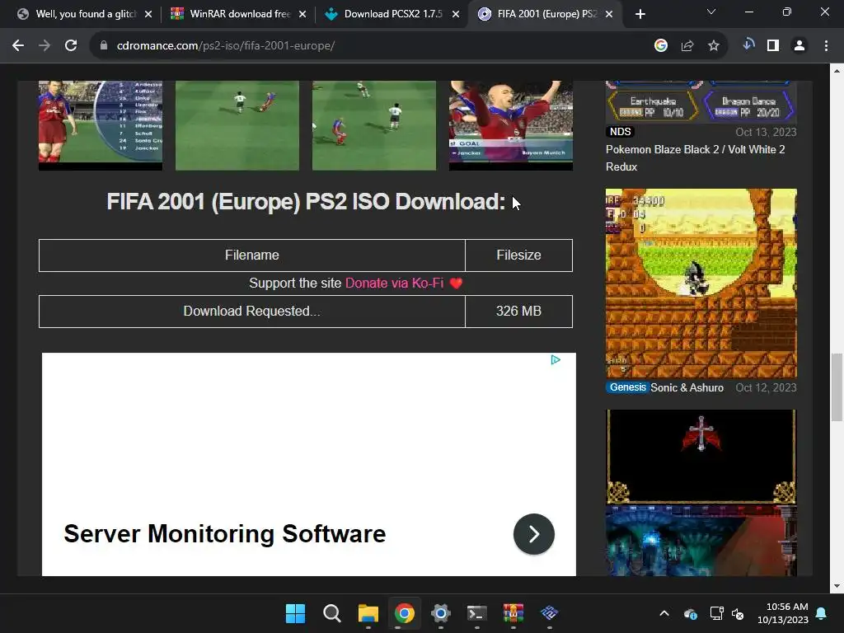Open Sonic & Ashuro game thumbnail
This screenshot has height=633, width=844.
(x=701, y=284)
